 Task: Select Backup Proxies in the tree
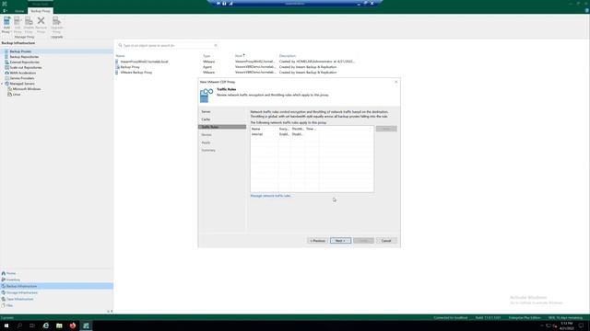point(20,51)
